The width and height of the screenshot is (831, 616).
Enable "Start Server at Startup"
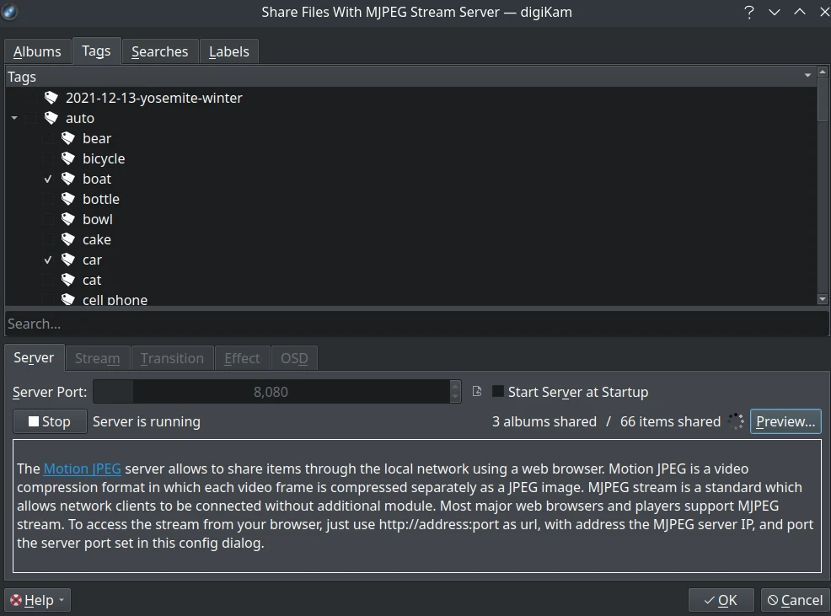pyautogui.click(x=498, y=392)
